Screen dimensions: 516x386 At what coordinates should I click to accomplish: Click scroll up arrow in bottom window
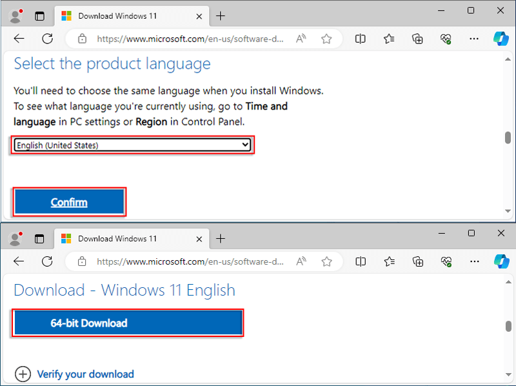508,282
